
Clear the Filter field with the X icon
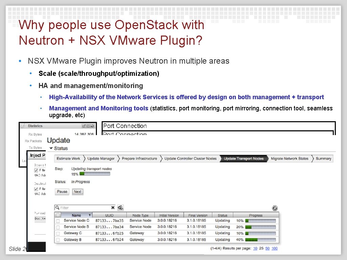113,208
